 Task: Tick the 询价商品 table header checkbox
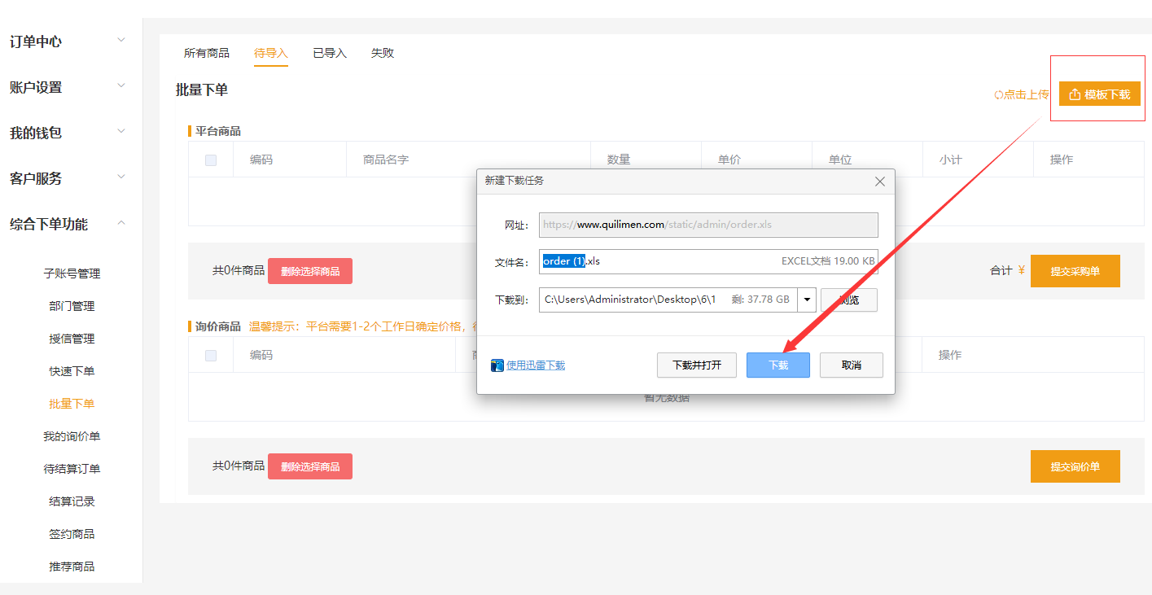(211, 356)
